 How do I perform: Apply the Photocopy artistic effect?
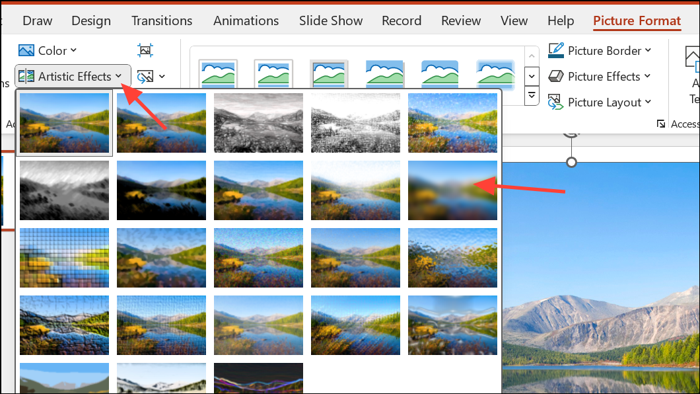pyautogui.click(x=162, y=378)
